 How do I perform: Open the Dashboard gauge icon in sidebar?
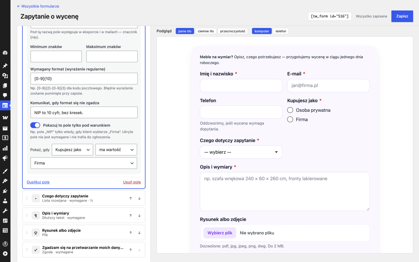[5, 53]
